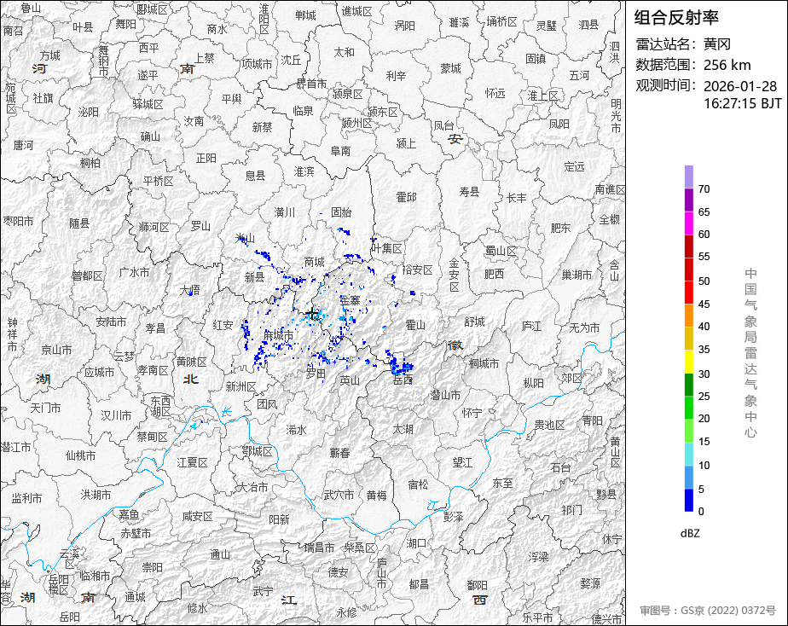Click the purple 65–70 dBZ legend segment

pos(688,200)
